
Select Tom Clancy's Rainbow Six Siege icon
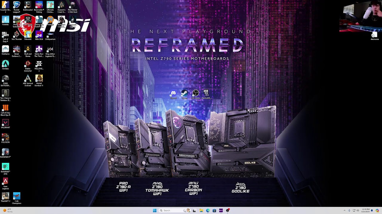[x=5, y=96]
